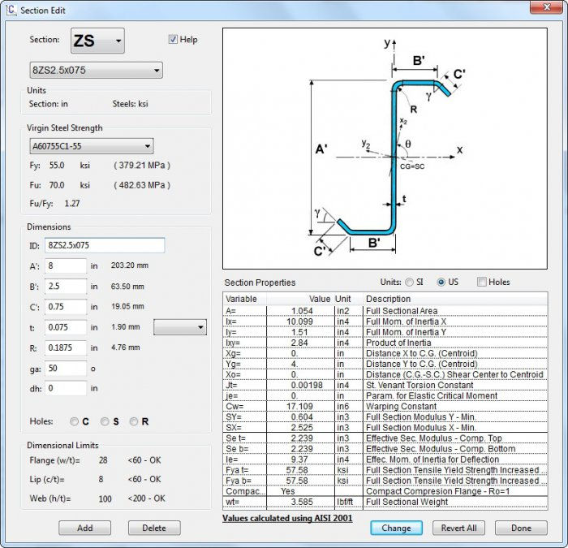Click the R radius input field
This screenshot has width=568, height=548.
coord(66,348)
